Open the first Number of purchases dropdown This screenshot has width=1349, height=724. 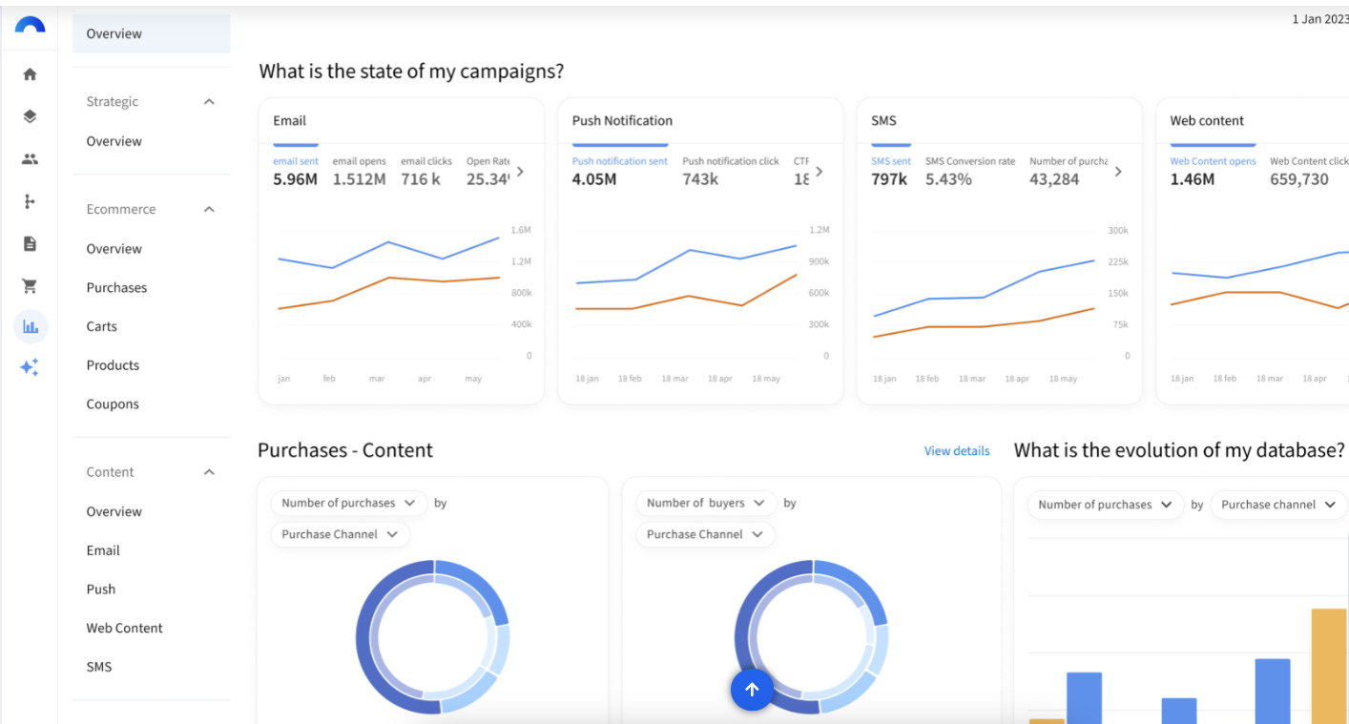(348, 503)
